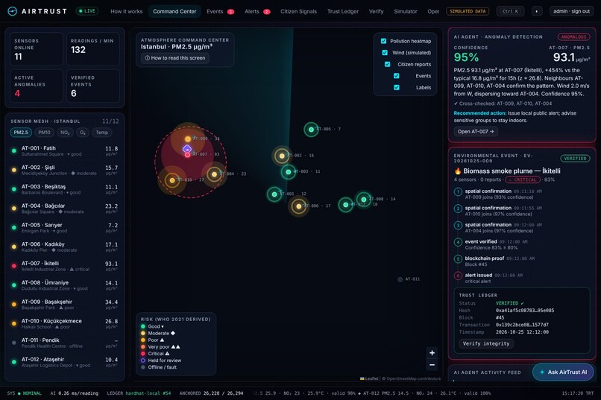Image resolution: width=601 pixels, height=400 pixels.
Task: Open AT-007 from anomaly panel
Action: click(x=476, y=131)
